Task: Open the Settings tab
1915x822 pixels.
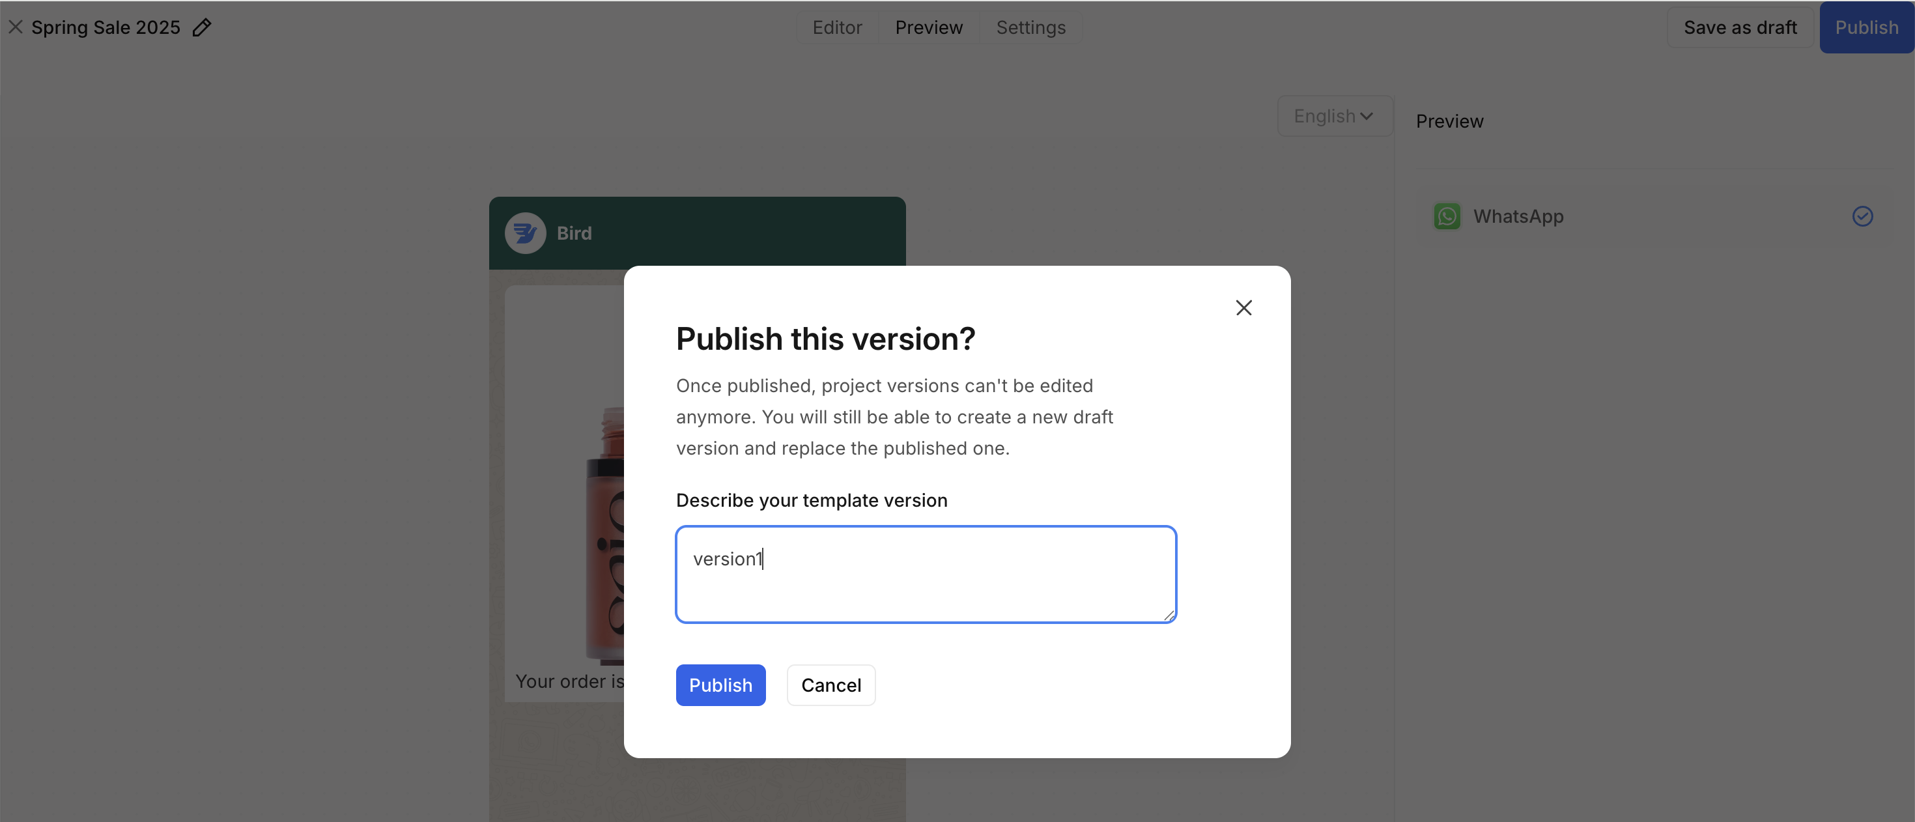Action: click(x=1030, y=27)
